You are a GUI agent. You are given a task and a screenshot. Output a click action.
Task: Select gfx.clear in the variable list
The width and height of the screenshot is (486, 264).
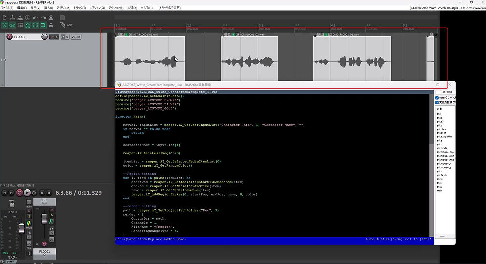coord(442,129)
